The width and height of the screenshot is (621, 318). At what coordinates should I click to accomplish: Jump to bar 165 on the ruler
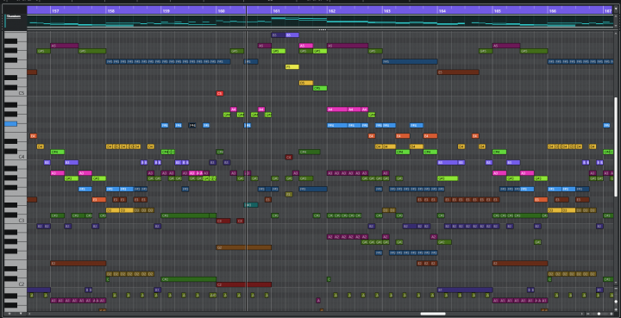(497, 10)
